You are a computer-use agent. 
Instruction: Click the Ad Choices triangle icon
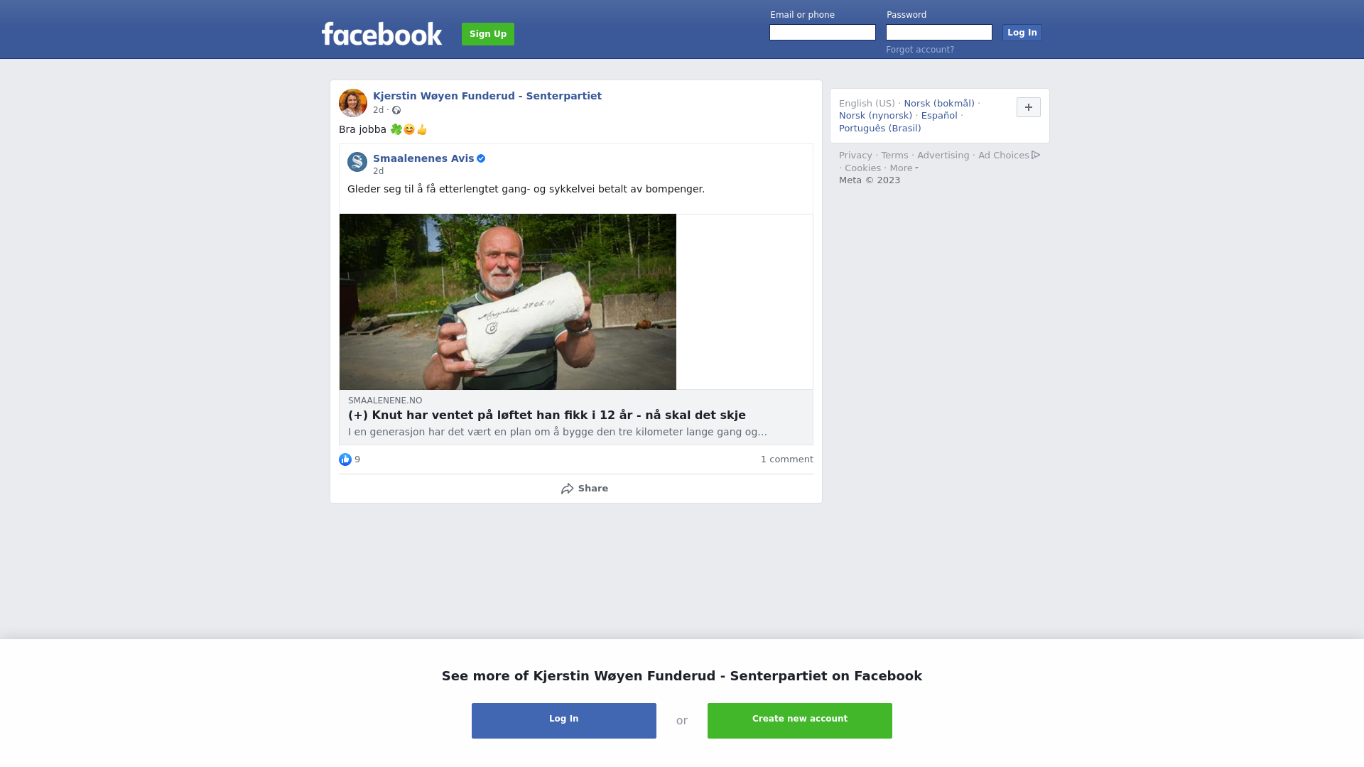pyautogui.click(x=1036, y=155)
